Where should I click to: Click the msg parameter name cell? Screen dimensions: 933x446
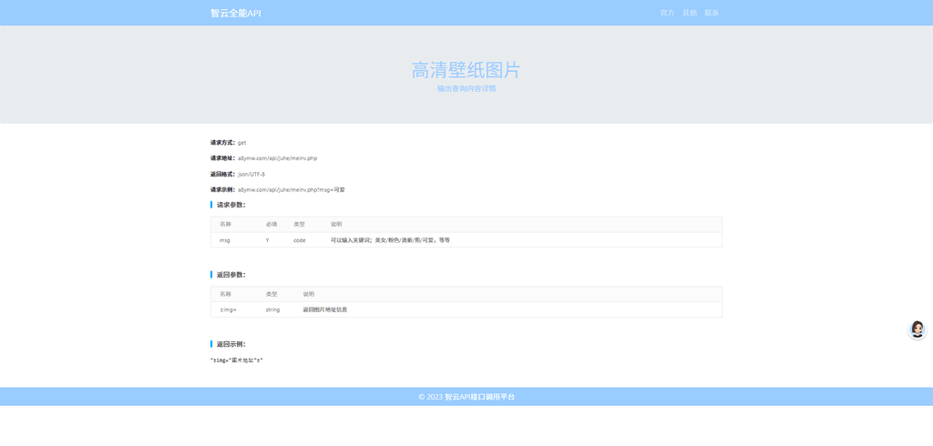click(x=225, y=240)
